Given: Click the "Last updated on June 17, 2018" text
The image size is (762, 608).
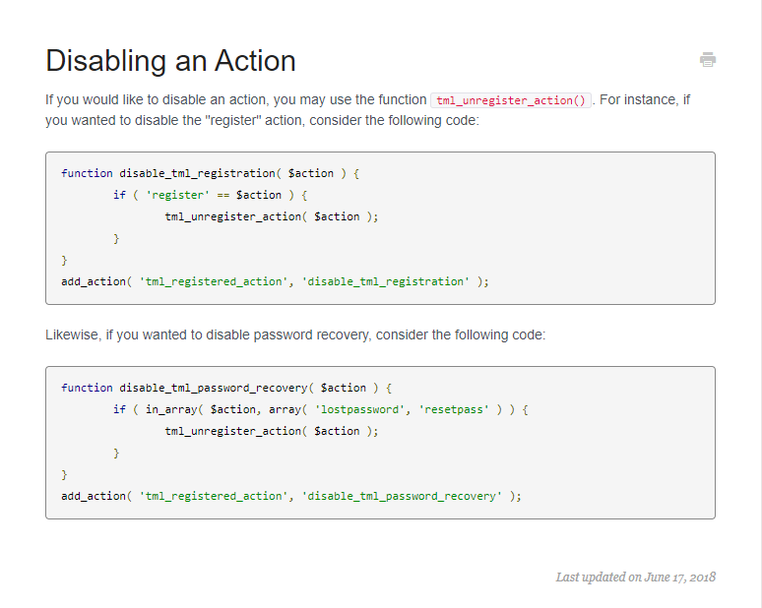Looking at the screenshot, I should pyautogui.click(x=635, y=577).
